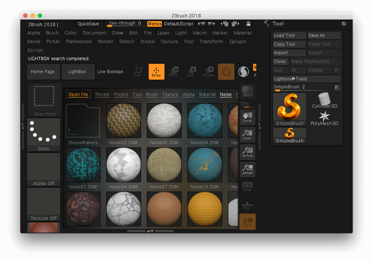Viewport: 373px width, 262px height.
Task: Open the ZNoiseMakers folder
Action: 83,121
